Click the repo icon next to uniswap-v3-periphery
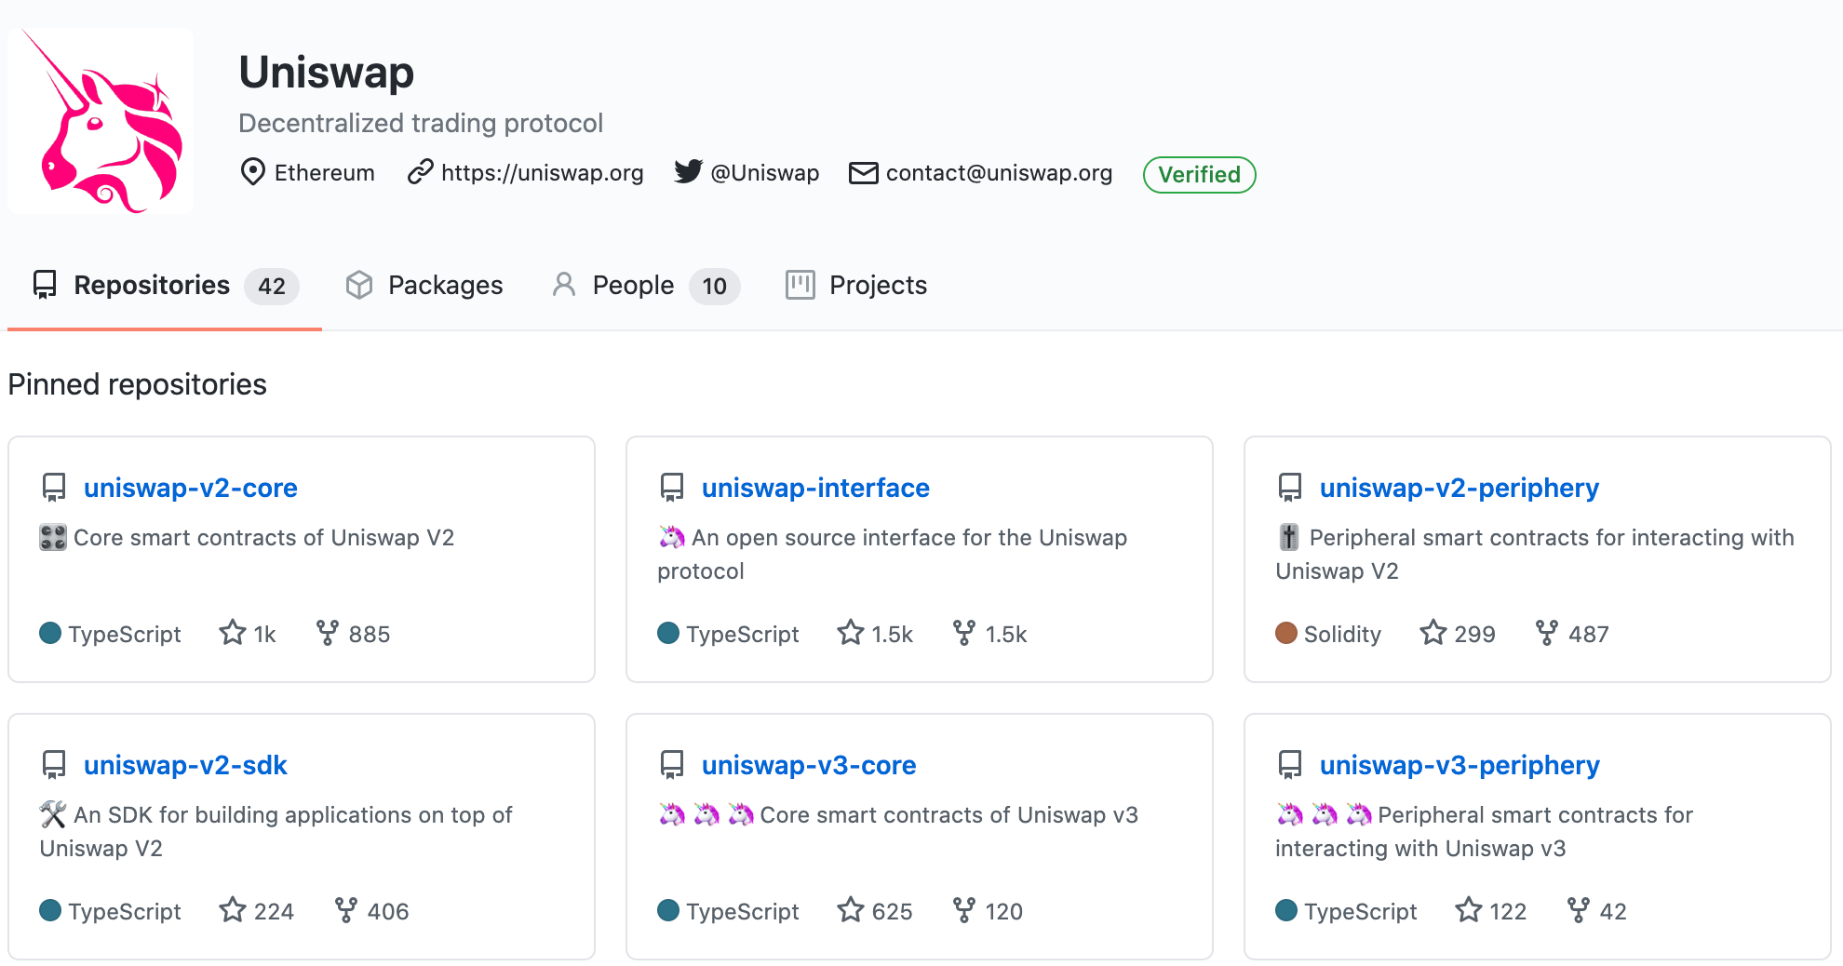Image resolution: width=1843 pixels, height=966 pixels. point(1290,765)
